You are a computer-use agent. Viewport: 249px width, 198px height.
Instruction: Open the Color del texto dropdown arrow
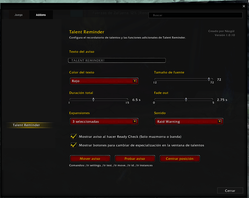point(135,81)
